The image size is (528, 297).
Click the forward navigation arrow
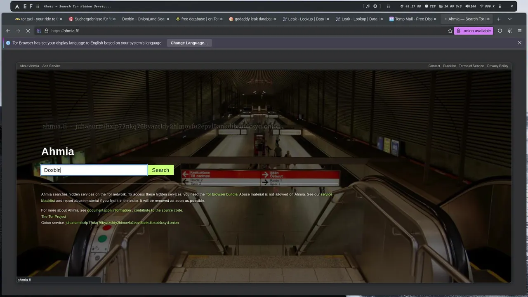click(x=18, y=31)
